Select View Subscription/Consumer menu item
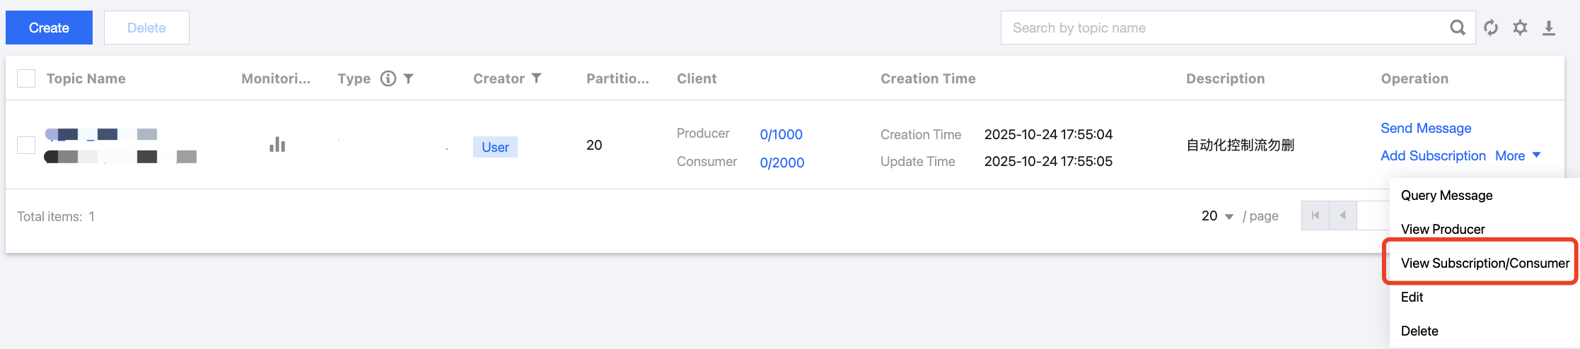 pyautogui.click(x=1485, y=263)
